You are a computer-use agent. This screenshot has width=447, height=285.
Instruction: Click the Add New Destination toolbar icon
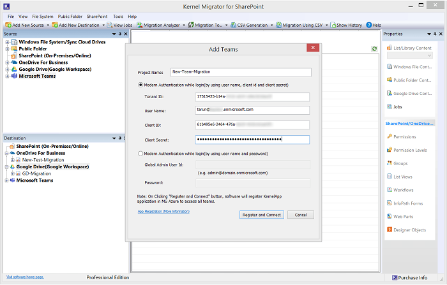[55, 25]
